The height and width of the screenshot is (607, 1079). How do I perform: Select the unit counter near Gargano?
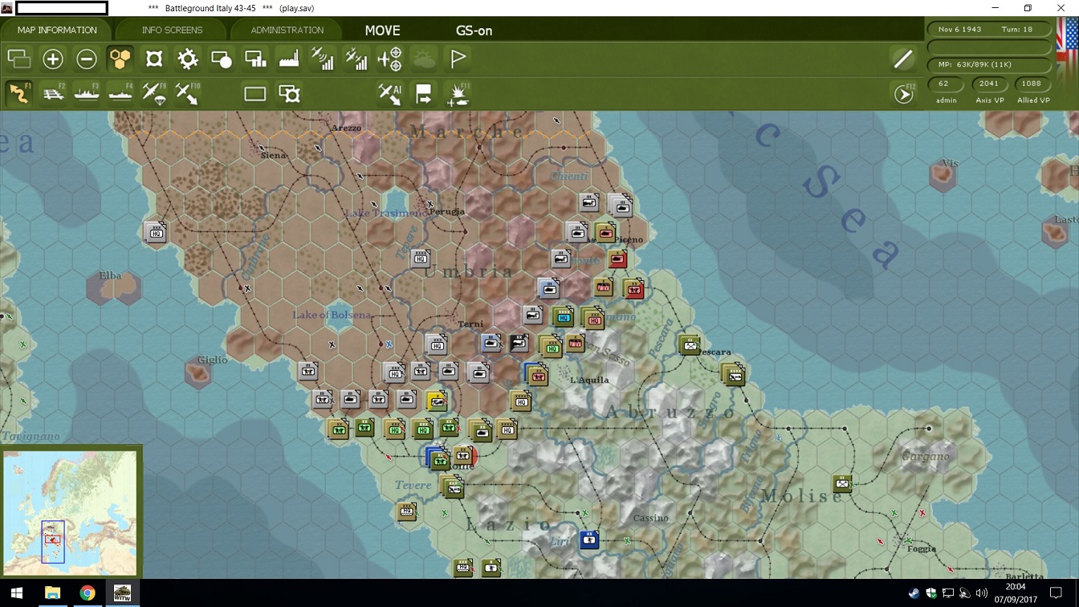[x=842, y=483]
